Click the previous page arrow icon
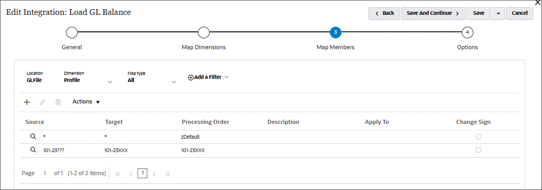Image resolution: width=542 pixels, height=190 pixels. pos(131,174)
